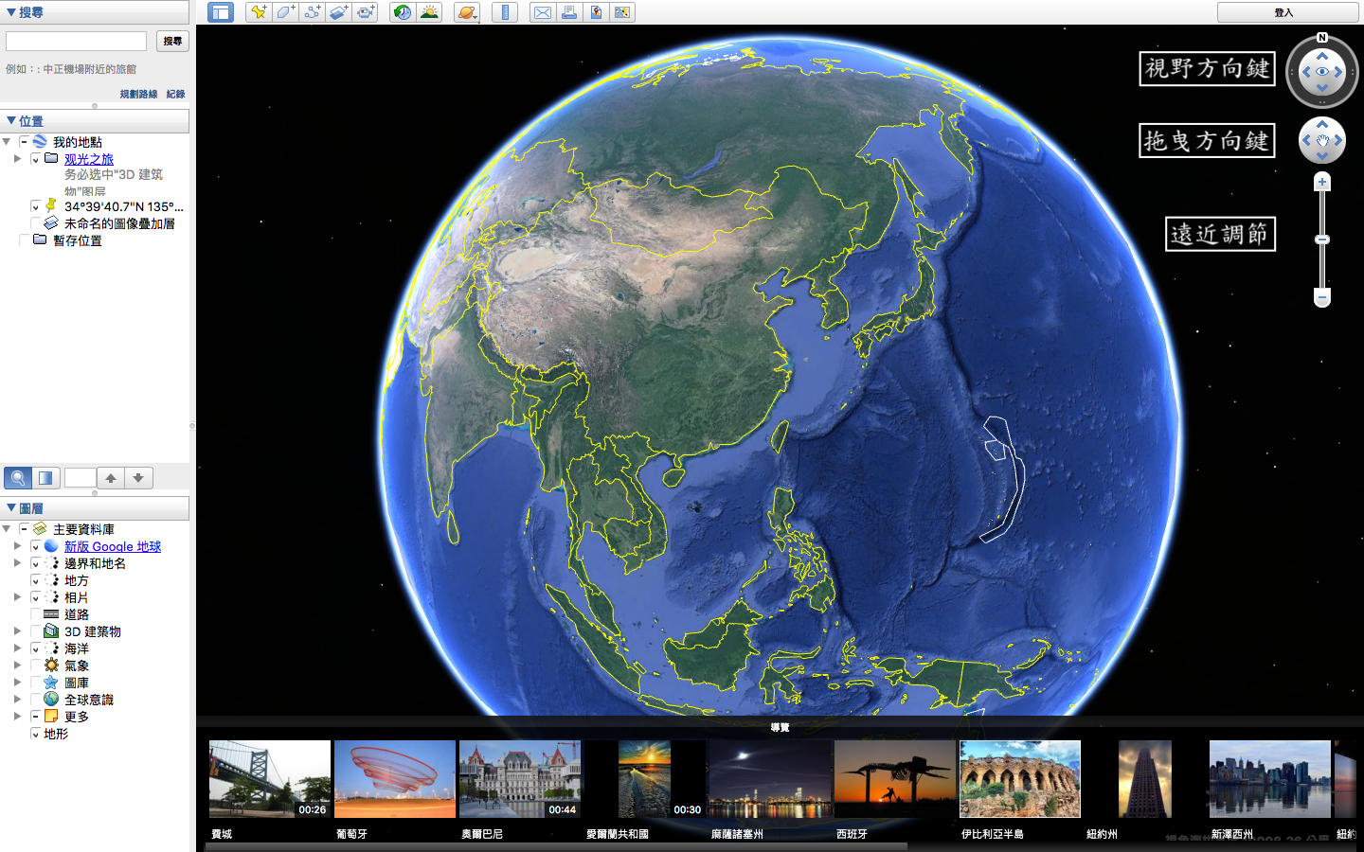Expand the 邊界和地名 layer
The image size is (1364, 852).
[17, 563]
